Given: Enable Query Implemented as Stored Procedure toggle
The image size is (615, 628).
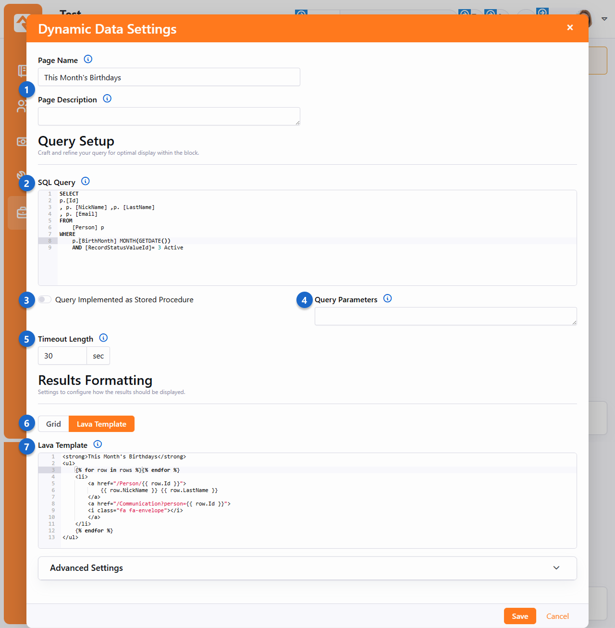Looking at the screenshot, I should (x=45, y=299).
